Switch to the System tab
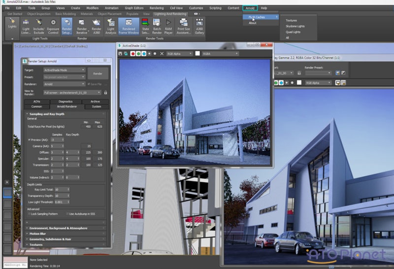The height and width of the screenshot is (269, 394). click(x=97, y=106)
